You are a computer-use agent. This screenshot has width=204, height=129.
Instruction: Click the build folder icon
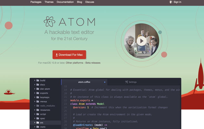38,81
